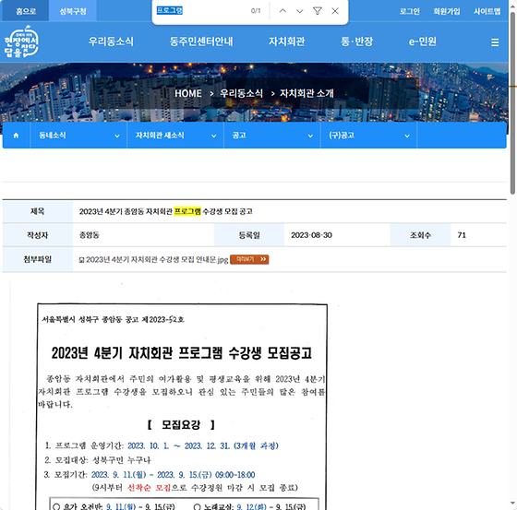Click 우리동소식 in breadcrumb

tap(241, 93)
